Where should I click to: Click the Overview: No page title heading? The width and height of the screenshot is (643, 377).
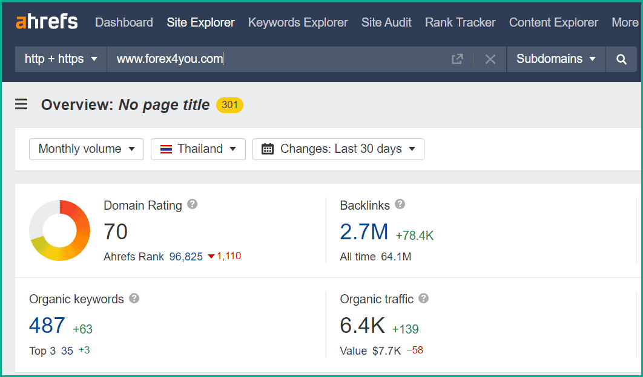tap(125, 105)
